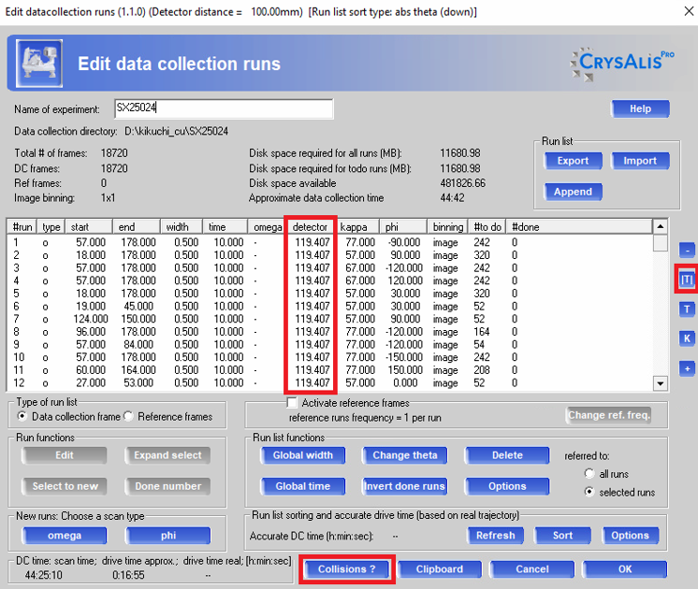This screenshot has height=589, width=698.
Task: Click the K side button
Action: coord(687,338)
